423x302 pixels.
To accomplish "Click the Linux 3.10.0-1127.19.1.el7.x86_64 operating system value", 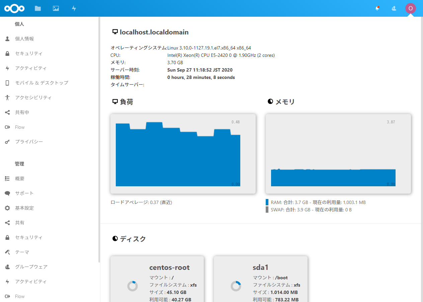I will (x=209, y=48).
